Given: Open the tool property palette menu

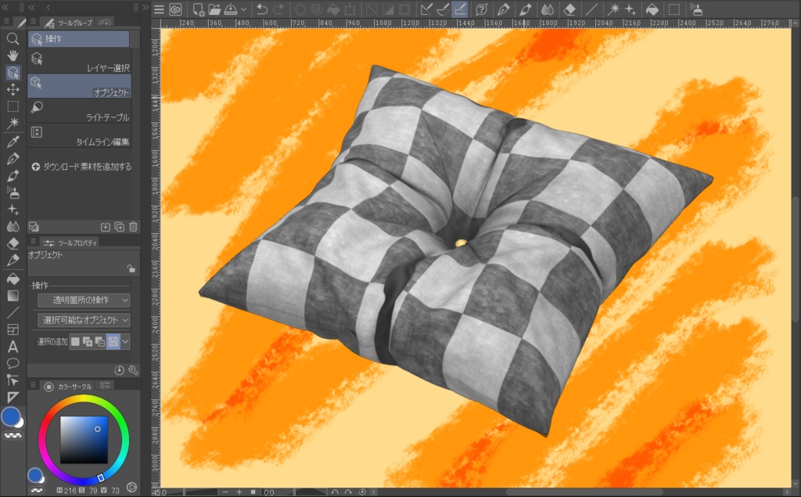Looking at the screenshot, I should [x=33, y=242].
